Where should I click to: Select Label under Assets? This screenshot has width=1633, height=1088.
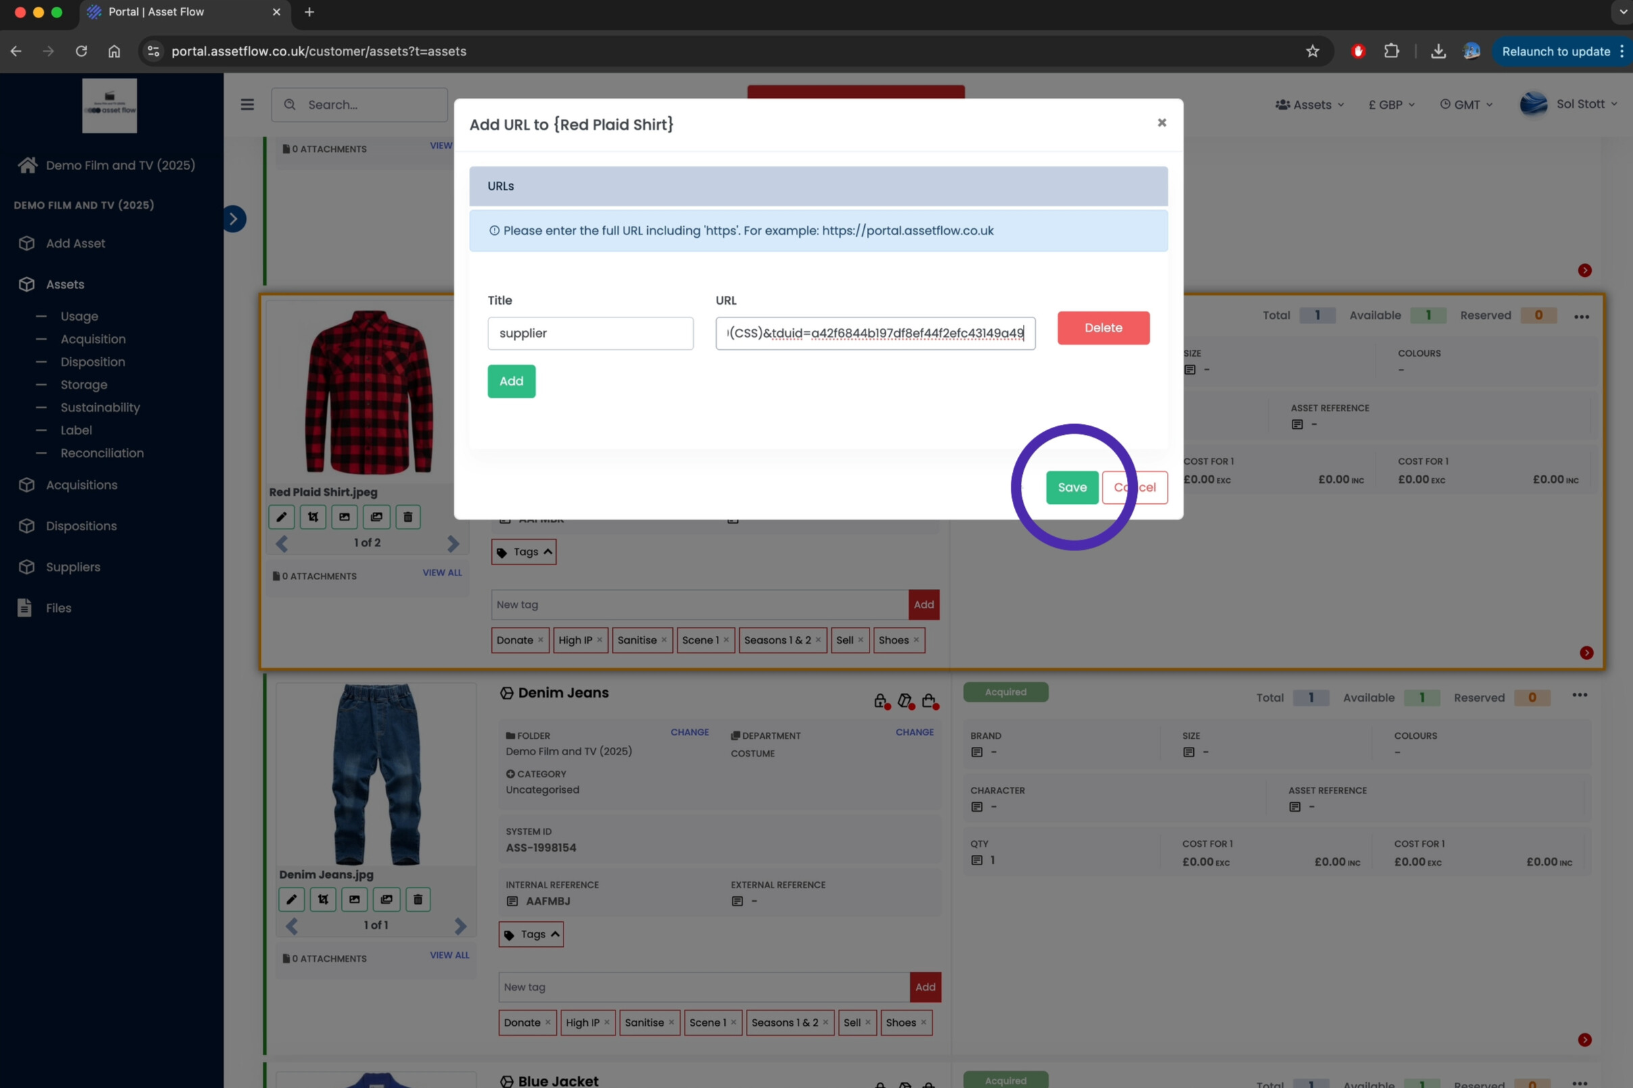click(76, 431)
